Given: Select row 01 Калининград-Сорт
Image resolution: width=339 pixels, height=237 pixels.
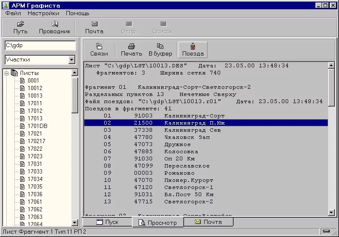Looking at the screenshot, I should point(206,116).
